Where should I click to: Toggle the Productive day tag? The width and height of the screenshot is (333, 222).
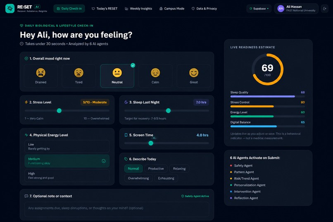pos(156,169)
